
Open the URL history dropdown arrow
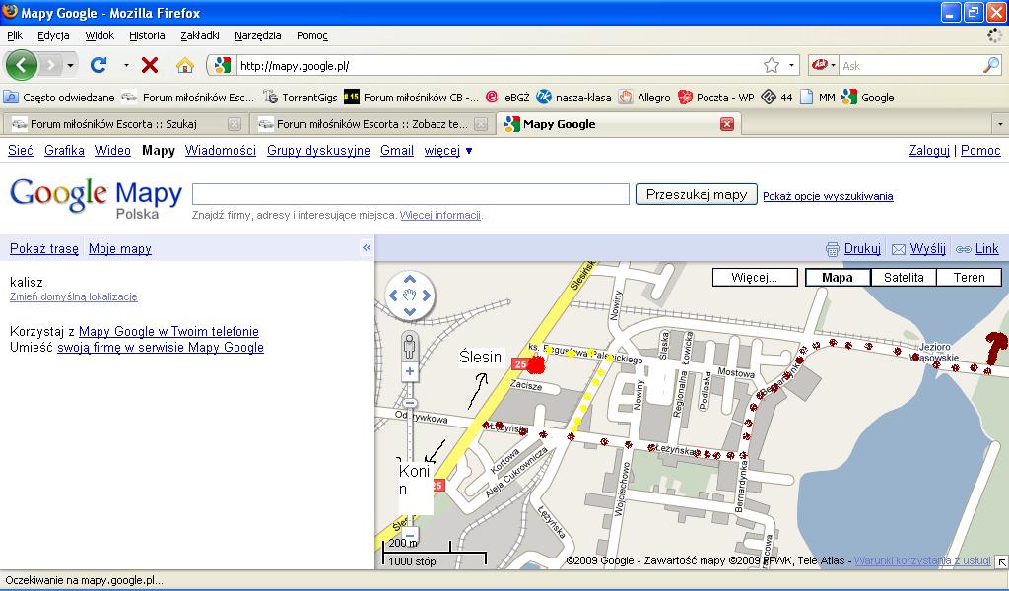coord(792,65)
